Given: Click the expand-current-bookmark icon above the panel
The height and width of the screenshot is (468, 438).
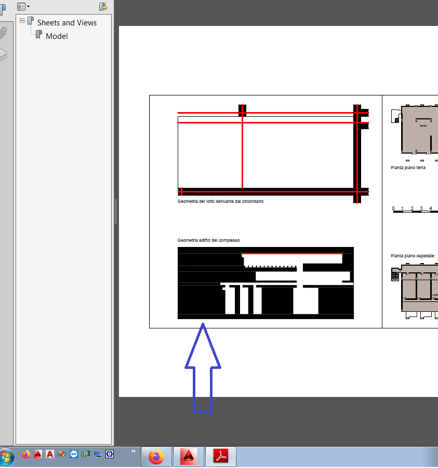Looking at the screenshot, I should 102,7.
